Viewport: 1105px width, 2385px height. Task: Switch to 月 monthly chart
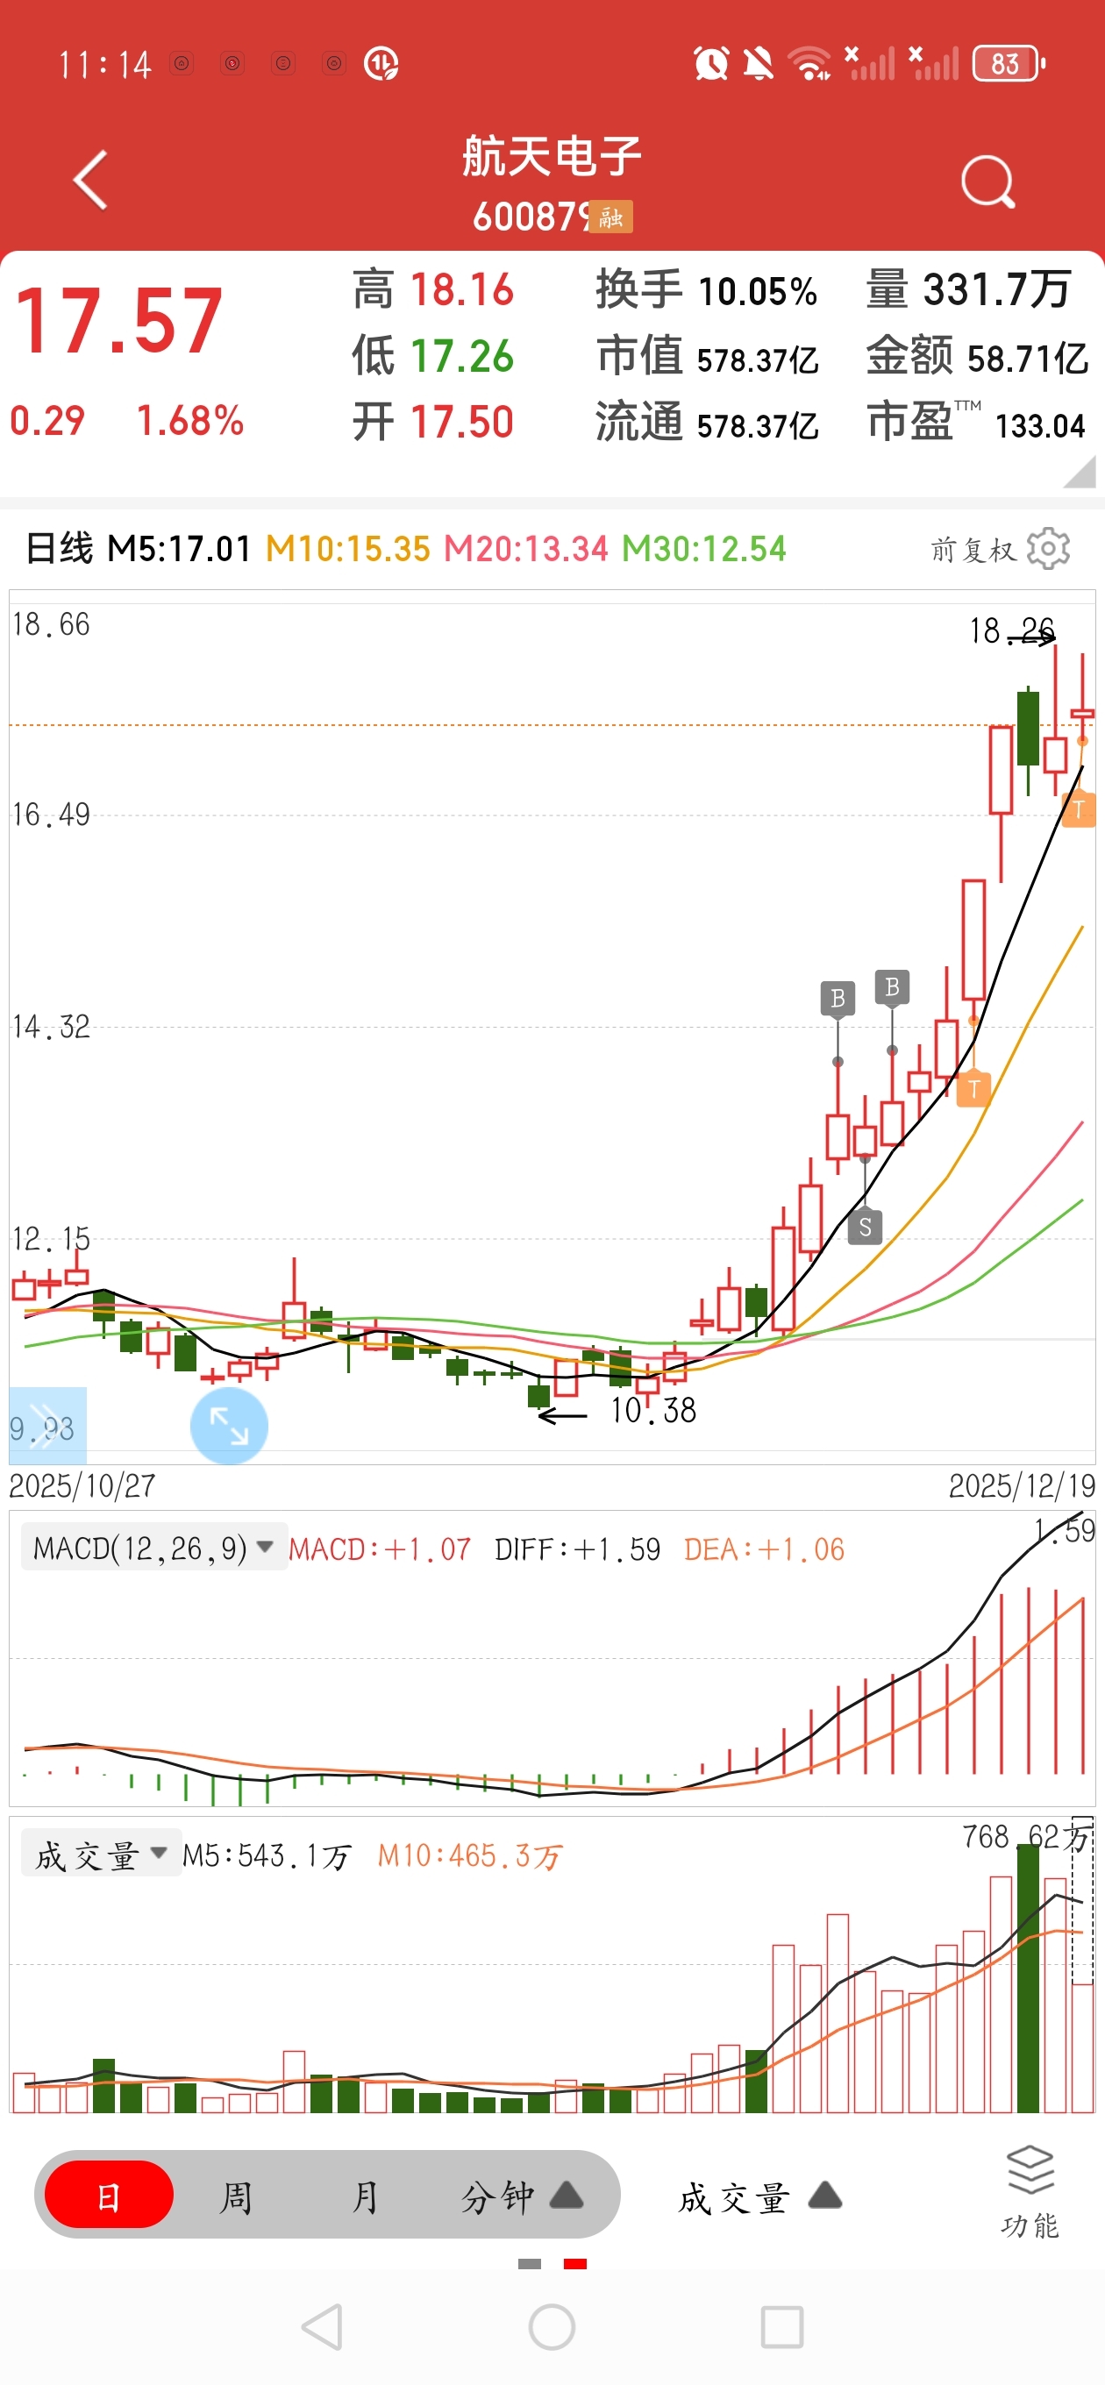(x=365, y=2196)
